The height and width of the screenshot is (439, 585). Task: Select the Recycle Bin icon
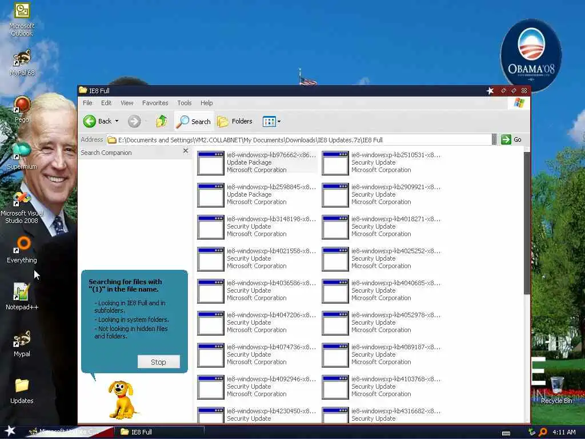point(556,390)
